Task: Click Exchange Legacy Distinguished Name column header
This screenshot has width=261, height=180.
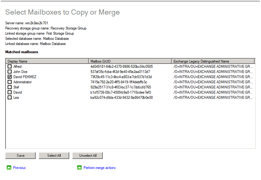Action: click(x=213, y=61)
